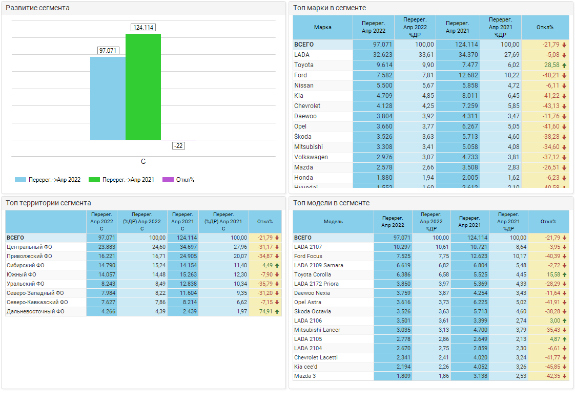Click green up arrow in Toyota brand row
575x406 pixels.
point(564,65)
